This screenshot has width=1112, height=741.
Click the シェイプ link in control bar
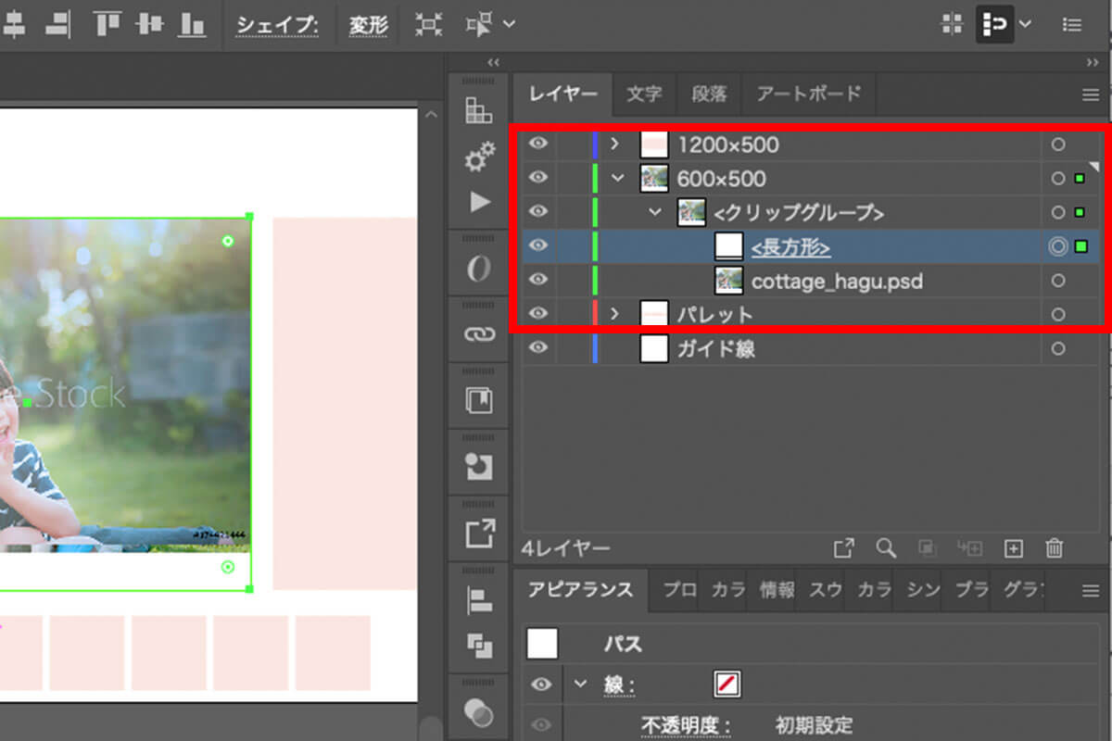click(277, 25)
